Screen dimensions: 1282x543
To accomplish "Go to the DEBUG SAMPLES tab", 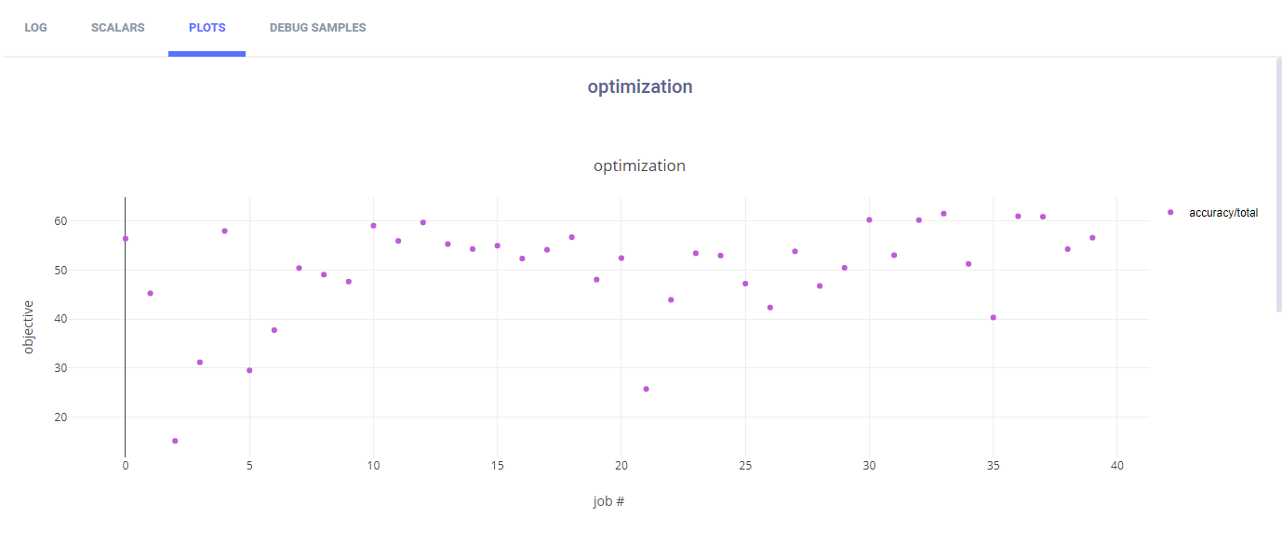I will point(317,28).
